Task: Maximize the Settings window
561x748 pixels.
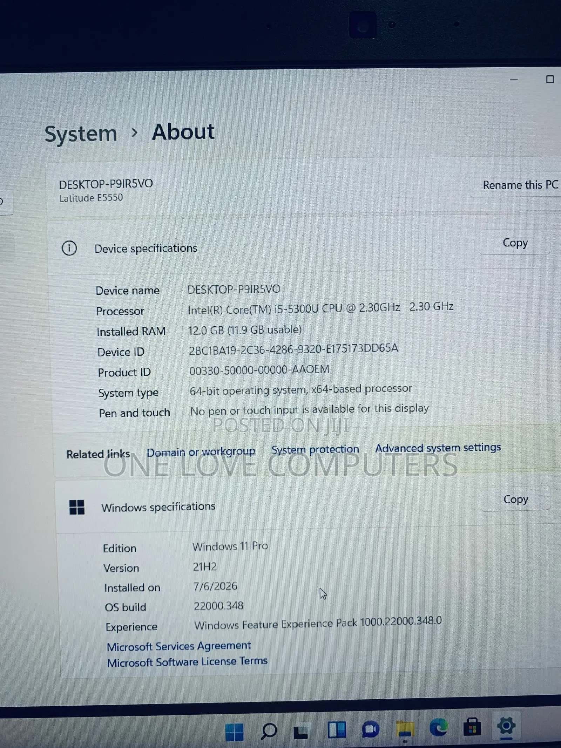Action: [x=550, y=79]
